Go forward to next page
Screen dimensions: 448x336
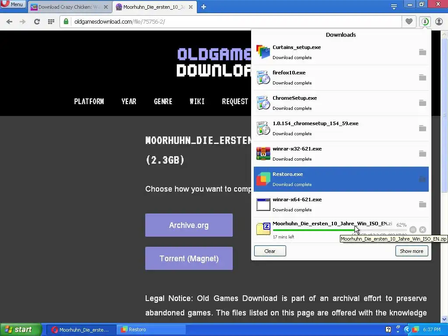(x=23, y=21)
